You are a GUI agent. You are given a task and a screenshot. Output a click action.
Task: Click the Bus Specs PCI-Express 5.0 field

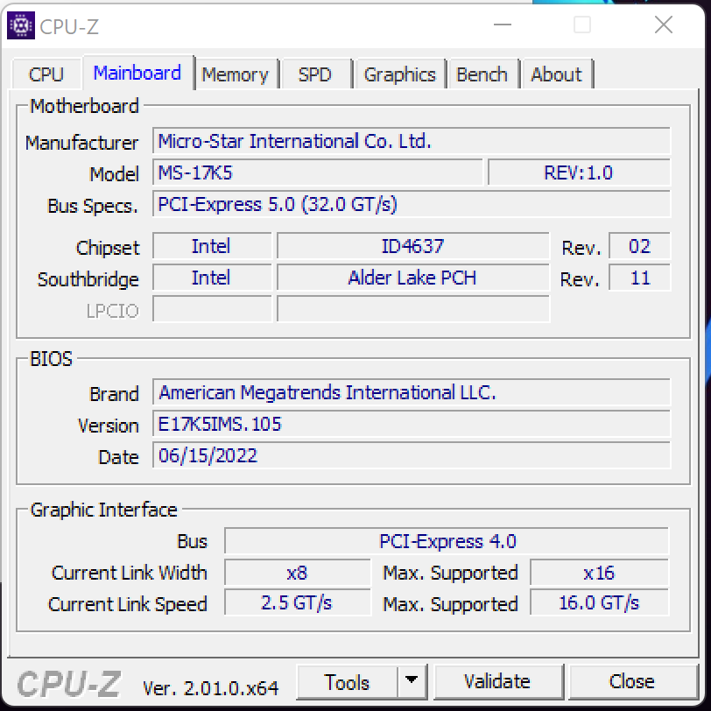click(412, 204)
